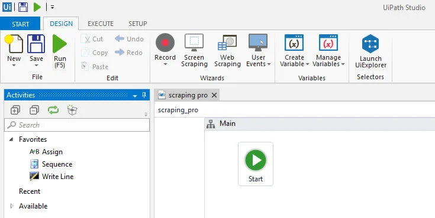Click the scraping_pro breadcrumb
The image size is (435, 218).
click(x=178, y=110)
